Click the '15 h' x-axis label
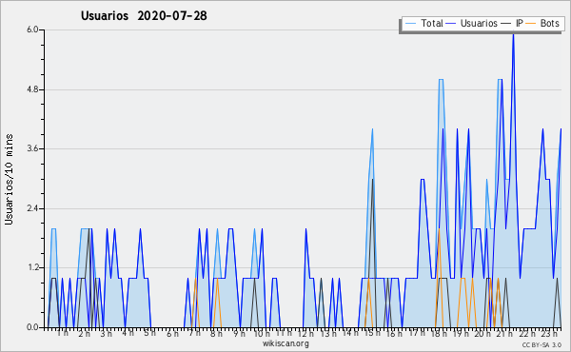The image size is (571, 352). pos(372,333)
